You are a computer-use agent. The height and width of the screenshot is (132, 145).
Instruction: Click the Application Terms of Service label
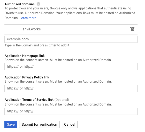coord(29,100)
